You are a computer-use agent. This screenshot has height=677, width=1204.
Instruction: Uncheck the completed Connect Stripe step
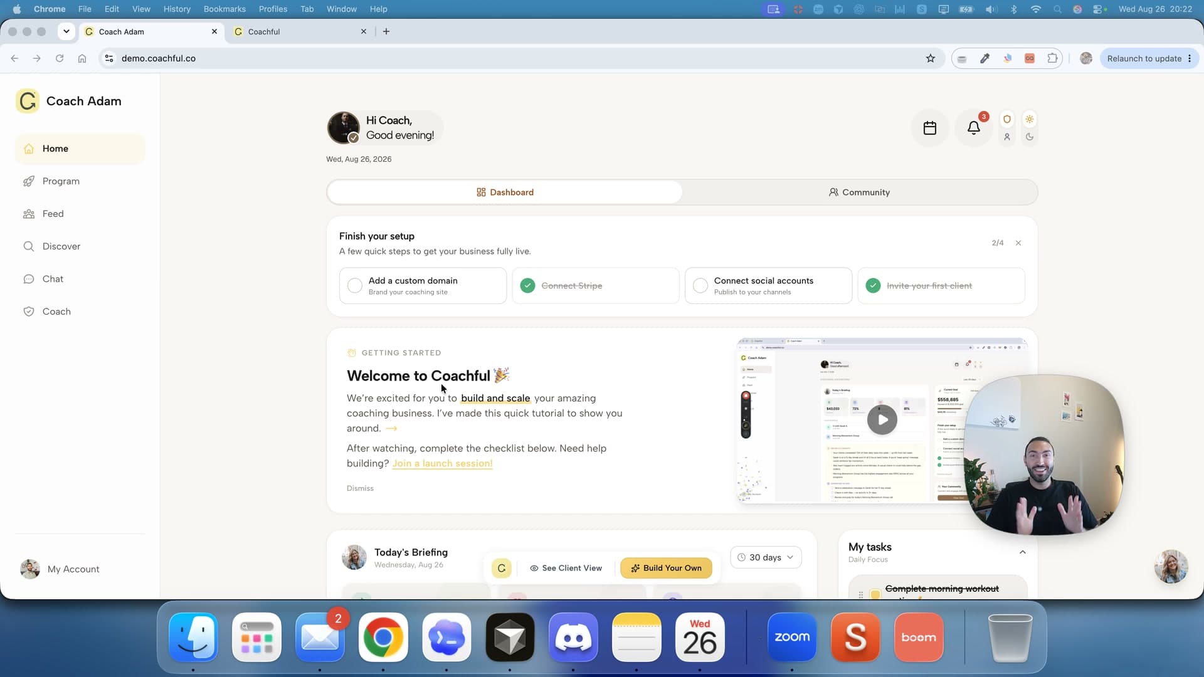[x=528, y=286]
